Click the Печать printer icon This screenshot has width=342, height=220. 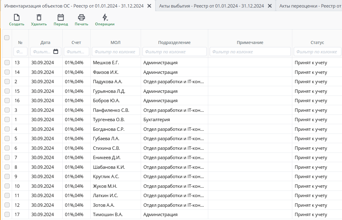click(x=81, y=17)
